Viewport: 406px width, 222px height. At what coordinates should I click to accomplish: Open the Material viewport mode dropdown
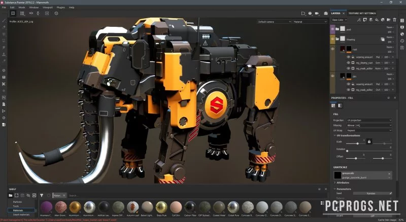click(310, 22)
